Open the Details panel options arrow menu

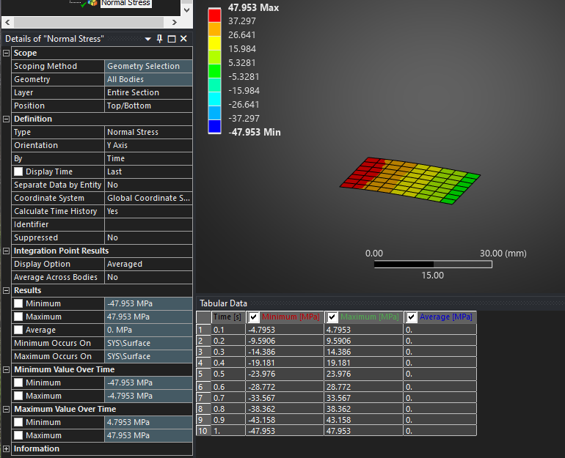(147, 39)
